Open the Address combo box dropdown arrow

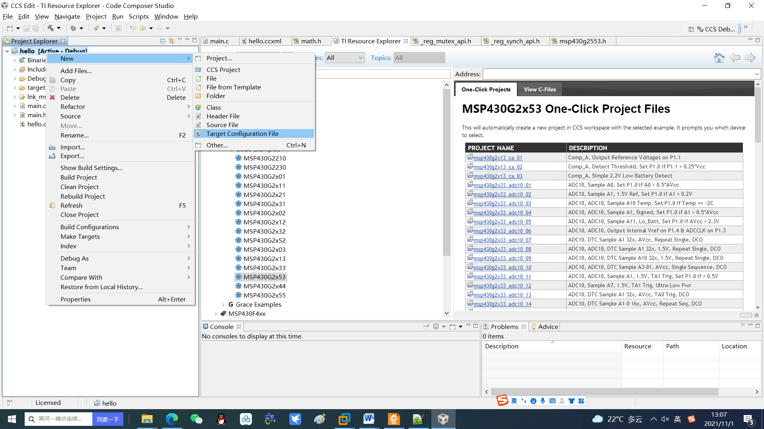(x=756, y=74)
